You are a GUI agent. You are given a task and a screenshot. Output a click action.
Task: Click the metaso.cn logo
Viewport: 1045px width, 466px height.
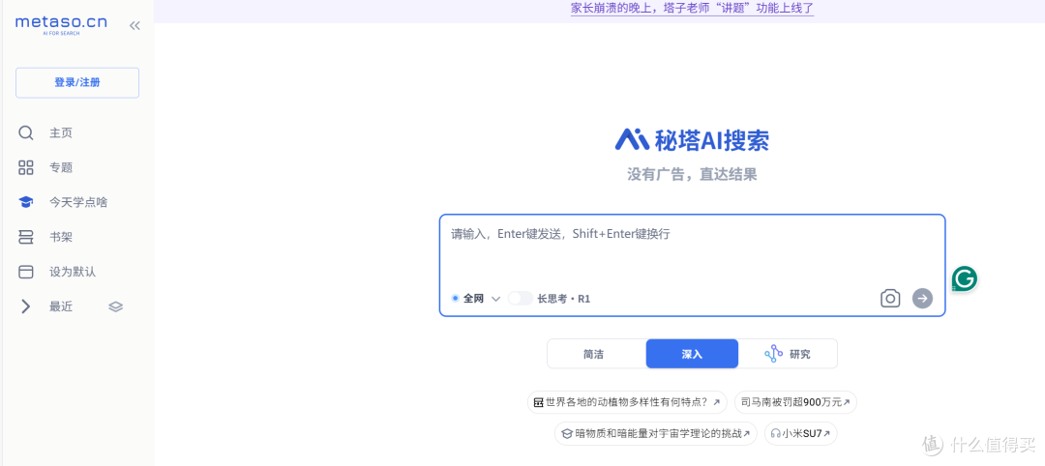61,24
